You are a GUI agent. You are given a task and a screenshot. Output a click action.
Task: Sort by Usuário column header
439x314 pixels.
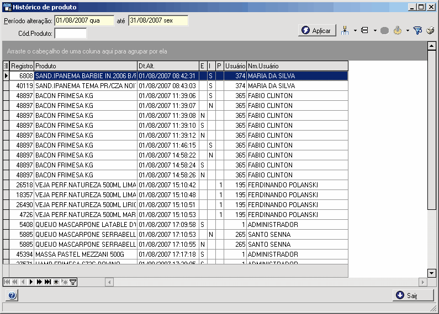[x=235, y=66]
